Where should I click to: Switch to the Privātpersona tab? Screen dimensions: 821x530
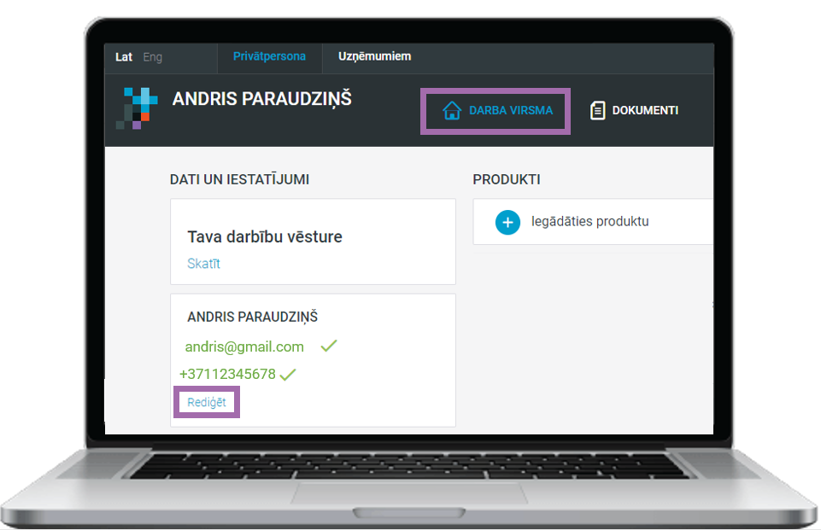[x=269, y=56]
